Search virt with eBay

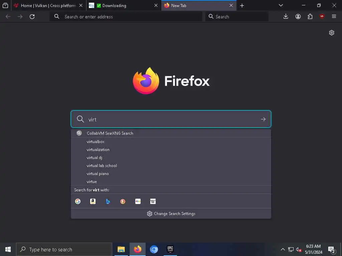coord(138,201)
